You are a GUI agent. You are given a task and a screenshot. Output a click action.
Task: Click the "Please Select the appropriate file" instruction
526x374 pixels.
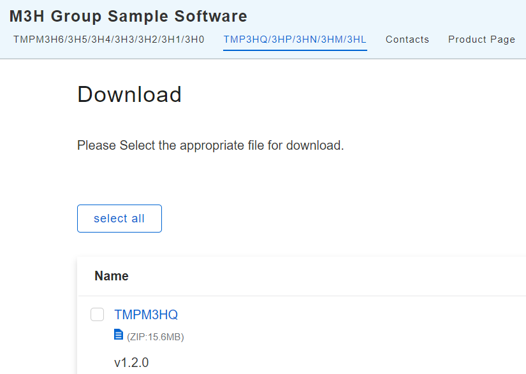click(210, 145)
